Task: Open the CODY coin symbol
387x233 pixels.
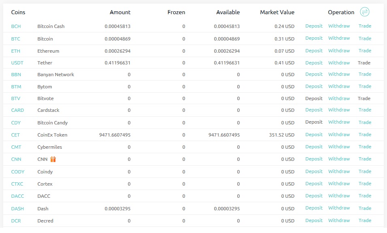Action: (x=18, y=172)
